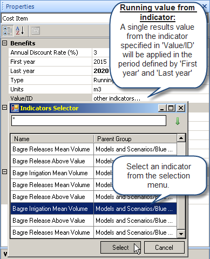Click the indicator list scroll up arrow

[x=181, y=138]
